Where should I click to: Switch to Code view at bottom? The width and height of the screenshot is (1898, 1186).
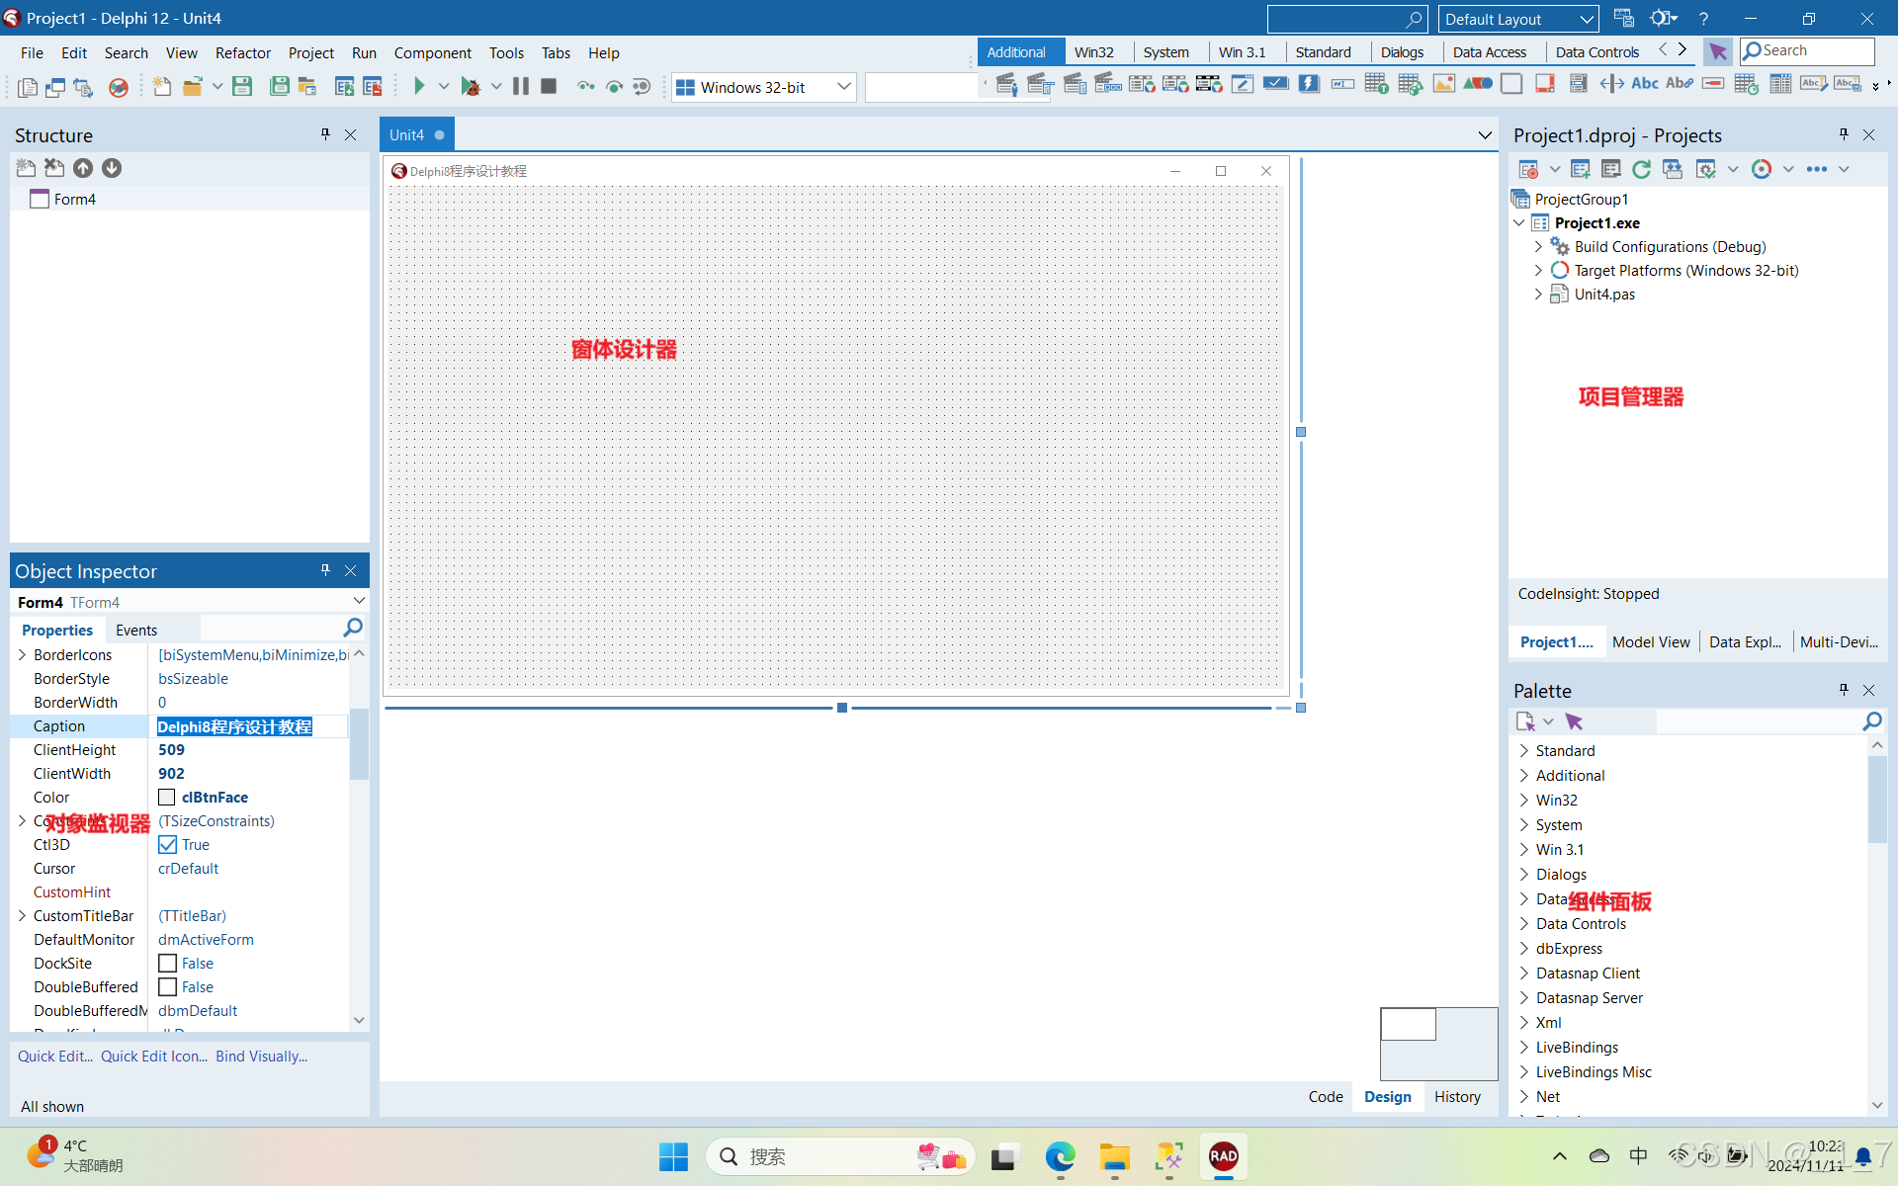(1325, 1097)
